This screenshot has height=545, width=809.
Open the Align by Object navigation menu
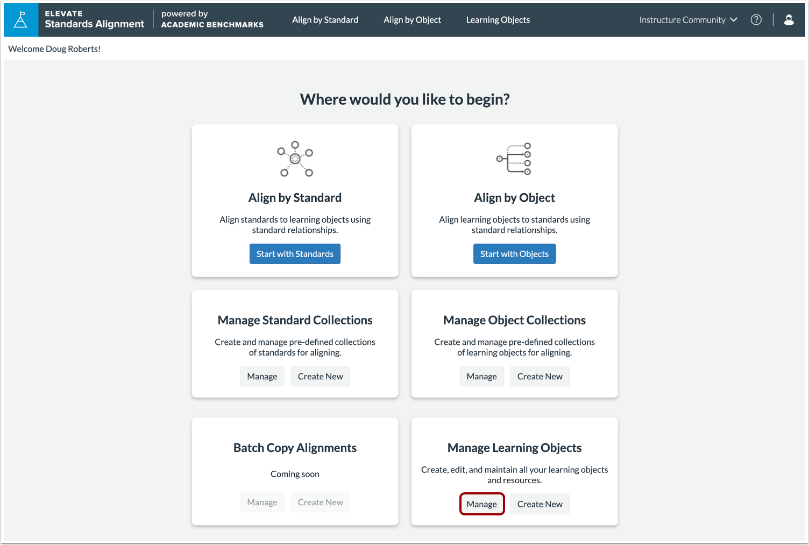pos(412,19)
